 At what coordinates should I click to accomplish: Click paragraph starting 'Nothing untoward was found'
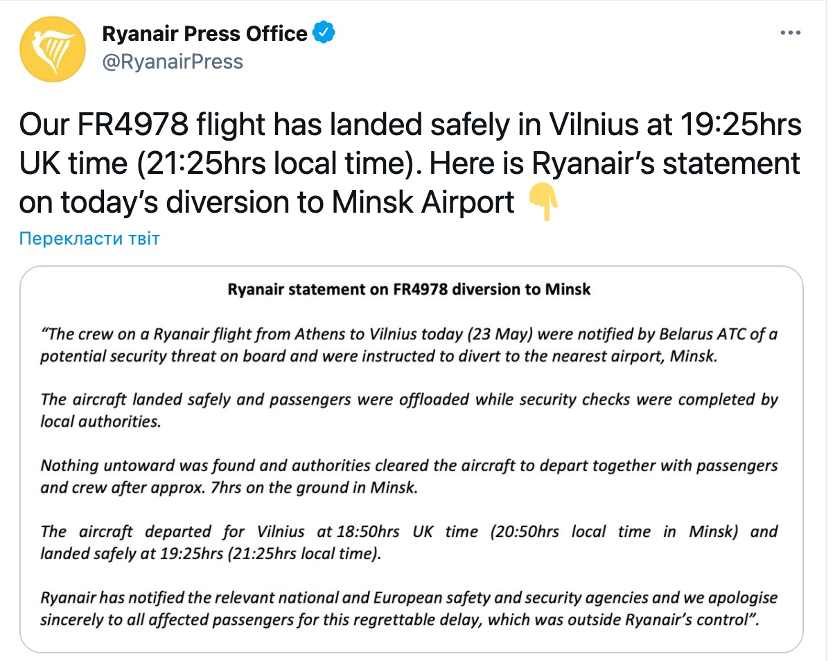409,476
